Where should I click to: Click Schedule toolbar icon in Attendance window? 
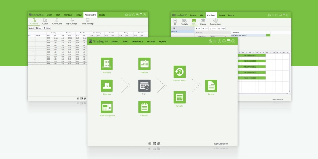pyautogui.click(x=203, y=21)
